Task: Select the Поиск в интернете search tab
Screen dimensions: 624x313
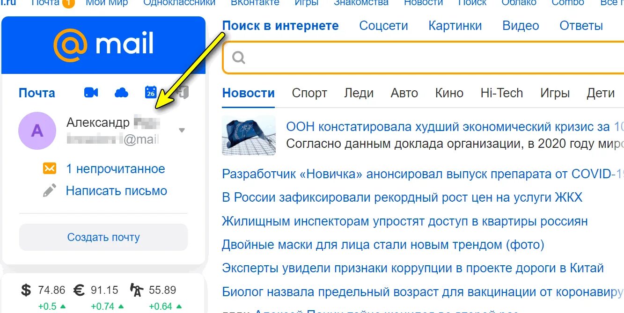Action: [280, 26]
